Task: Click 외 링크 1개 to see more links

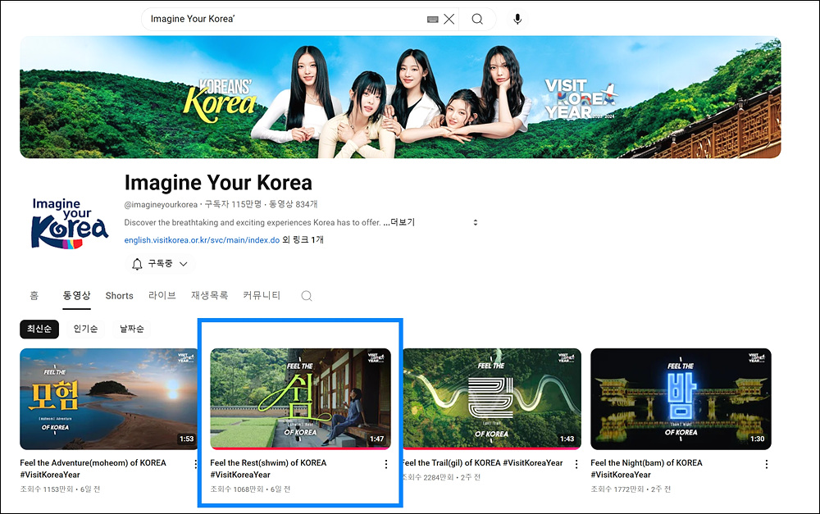Action: click(x=303, y=240)
